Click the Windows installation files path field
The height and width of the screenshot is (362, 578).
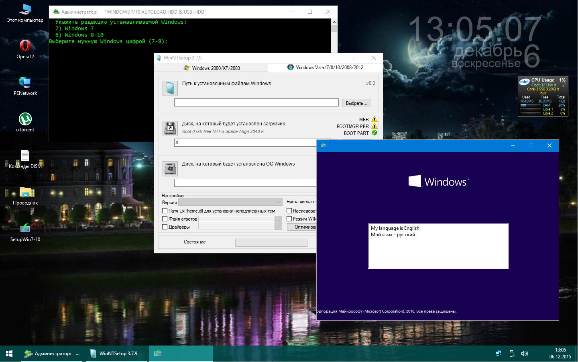pyautogui.click(x=256, y=102)
